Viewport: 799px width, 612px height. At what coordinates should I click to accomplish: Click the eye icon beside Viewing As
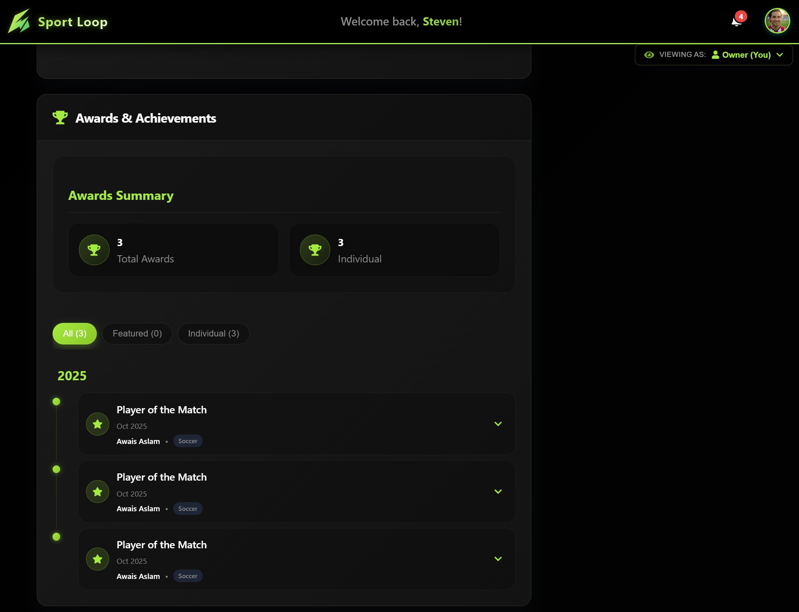pyautogui.click(x=649, y=55)
